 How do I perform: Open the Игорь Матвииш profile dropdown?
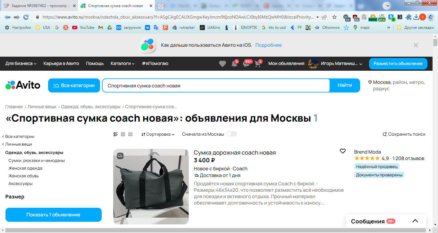tap(335, 64)
